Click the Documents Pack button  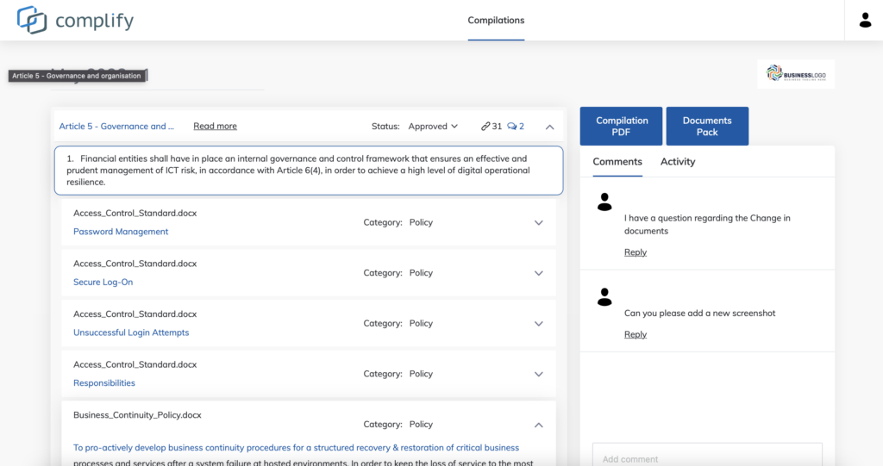[x=707, y=127]
